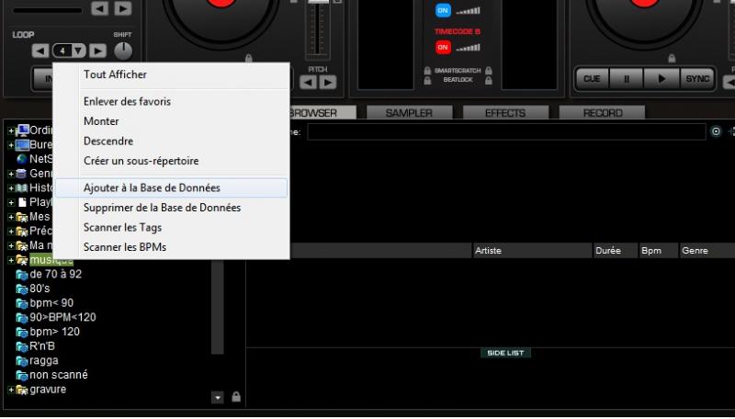The height and width of the screenshot is (419, 735).
Task: Click the NetS... globe icon
Action: [21, 159]
